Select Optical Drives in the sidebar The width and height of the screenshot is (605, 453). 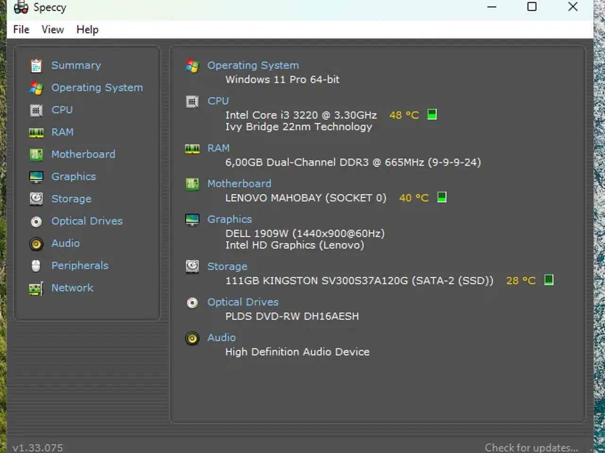point(87,221)
